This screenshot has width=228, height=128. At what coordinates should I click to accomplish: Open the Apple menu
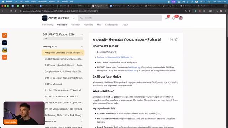pyautogui.click(x=3, y=2)
